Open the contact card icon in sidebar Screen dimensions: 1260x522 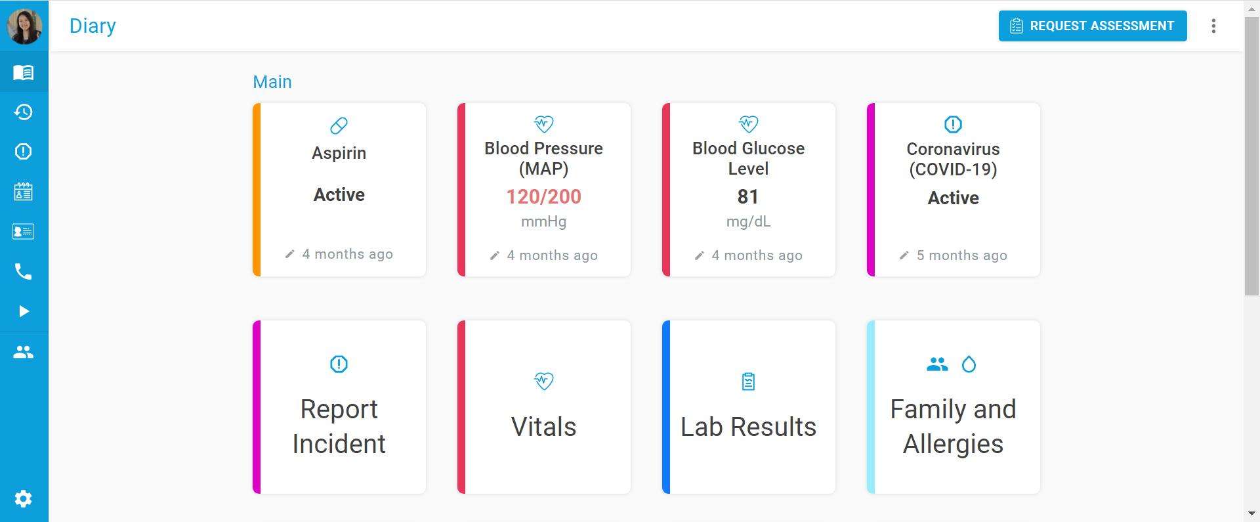24,231
